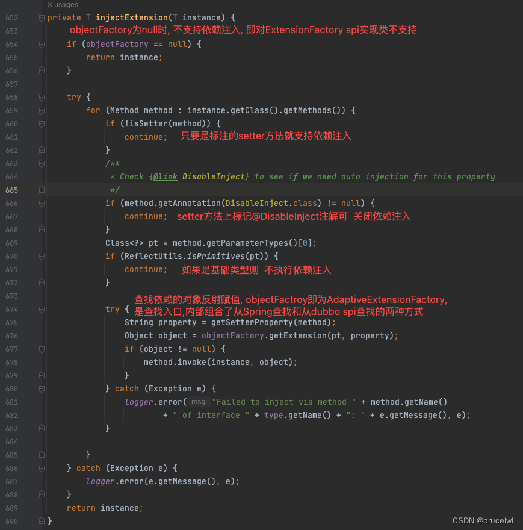523x530 pixels.
Task: Click the injectExtension method name
Action: [131, 17]
